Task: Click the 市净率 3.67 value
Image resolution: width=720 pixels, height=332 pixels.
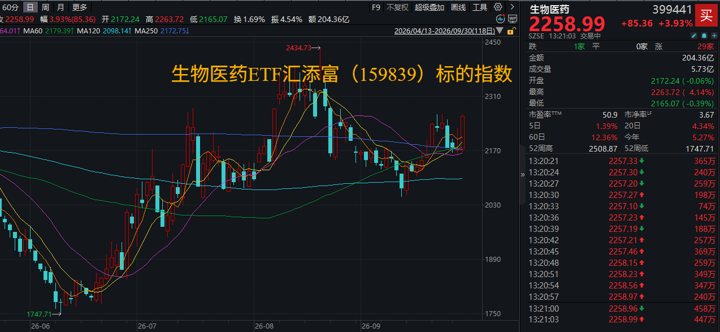Action: click(x=707, y=114)
